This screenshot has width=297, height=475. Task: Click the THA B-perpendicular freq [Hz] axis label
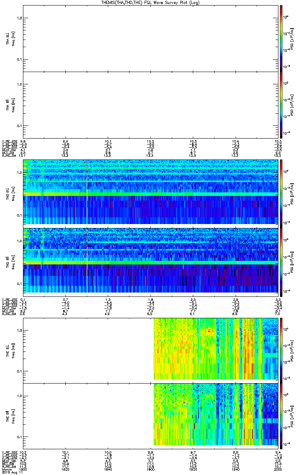point(13,38)
